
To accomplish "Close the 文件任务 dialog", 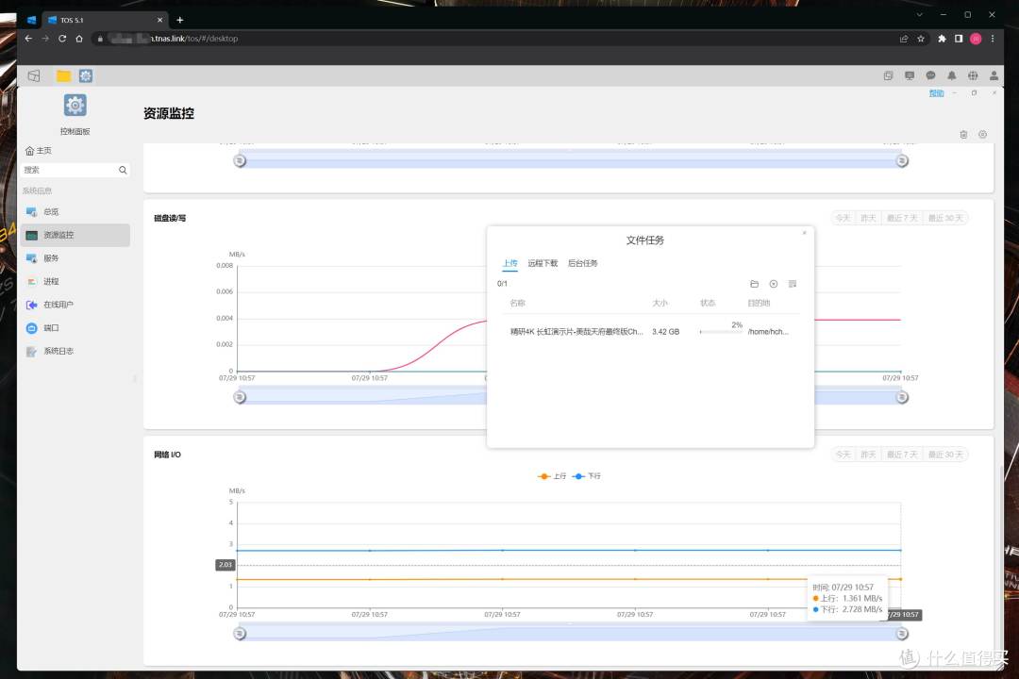I will pos(804,233).
